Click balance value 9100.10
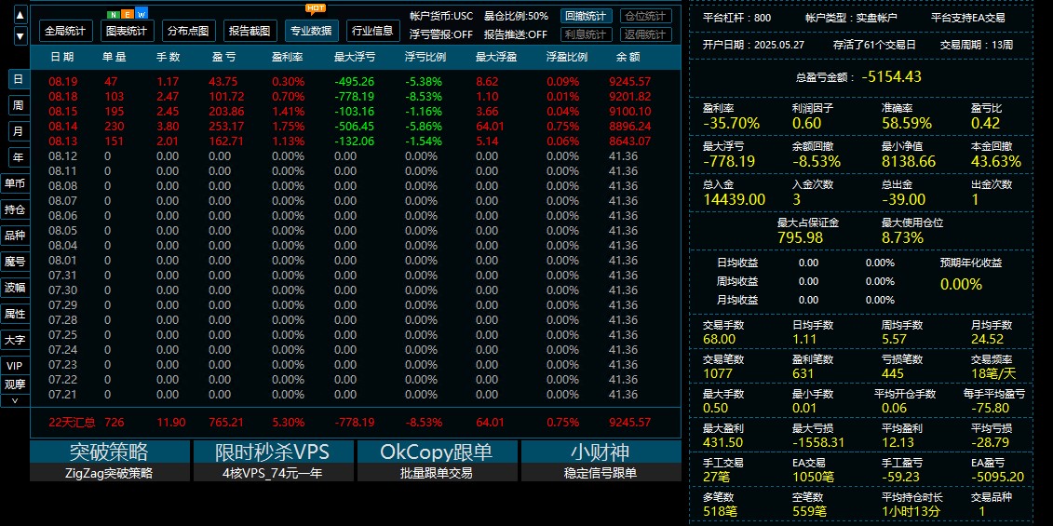Viewport: 1053px width, 526px height. (x=630, y=111)
